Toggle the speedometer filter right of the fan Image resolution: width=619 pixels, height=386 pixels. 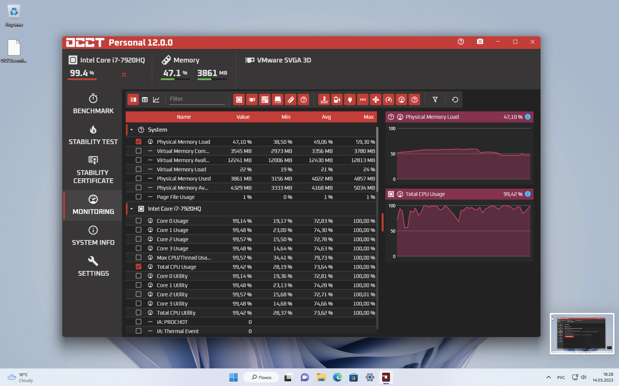pos(389,100)
